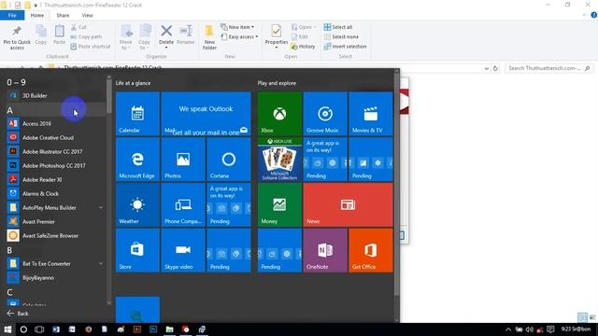Open Cortana search circle on taskbar
The height and width of the screenshot is (336, 598).
tap(23, 329)
